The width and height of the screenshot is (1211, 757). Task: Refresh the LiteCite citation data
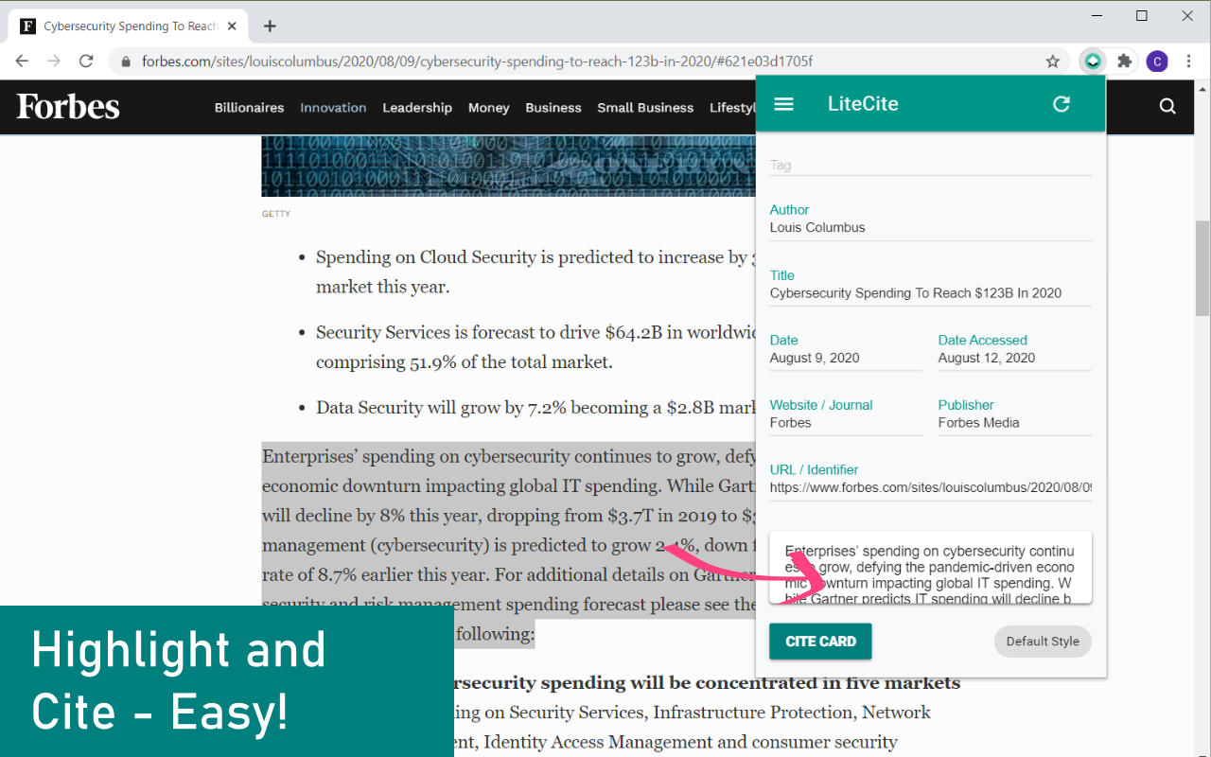[x=1062, y=104]
